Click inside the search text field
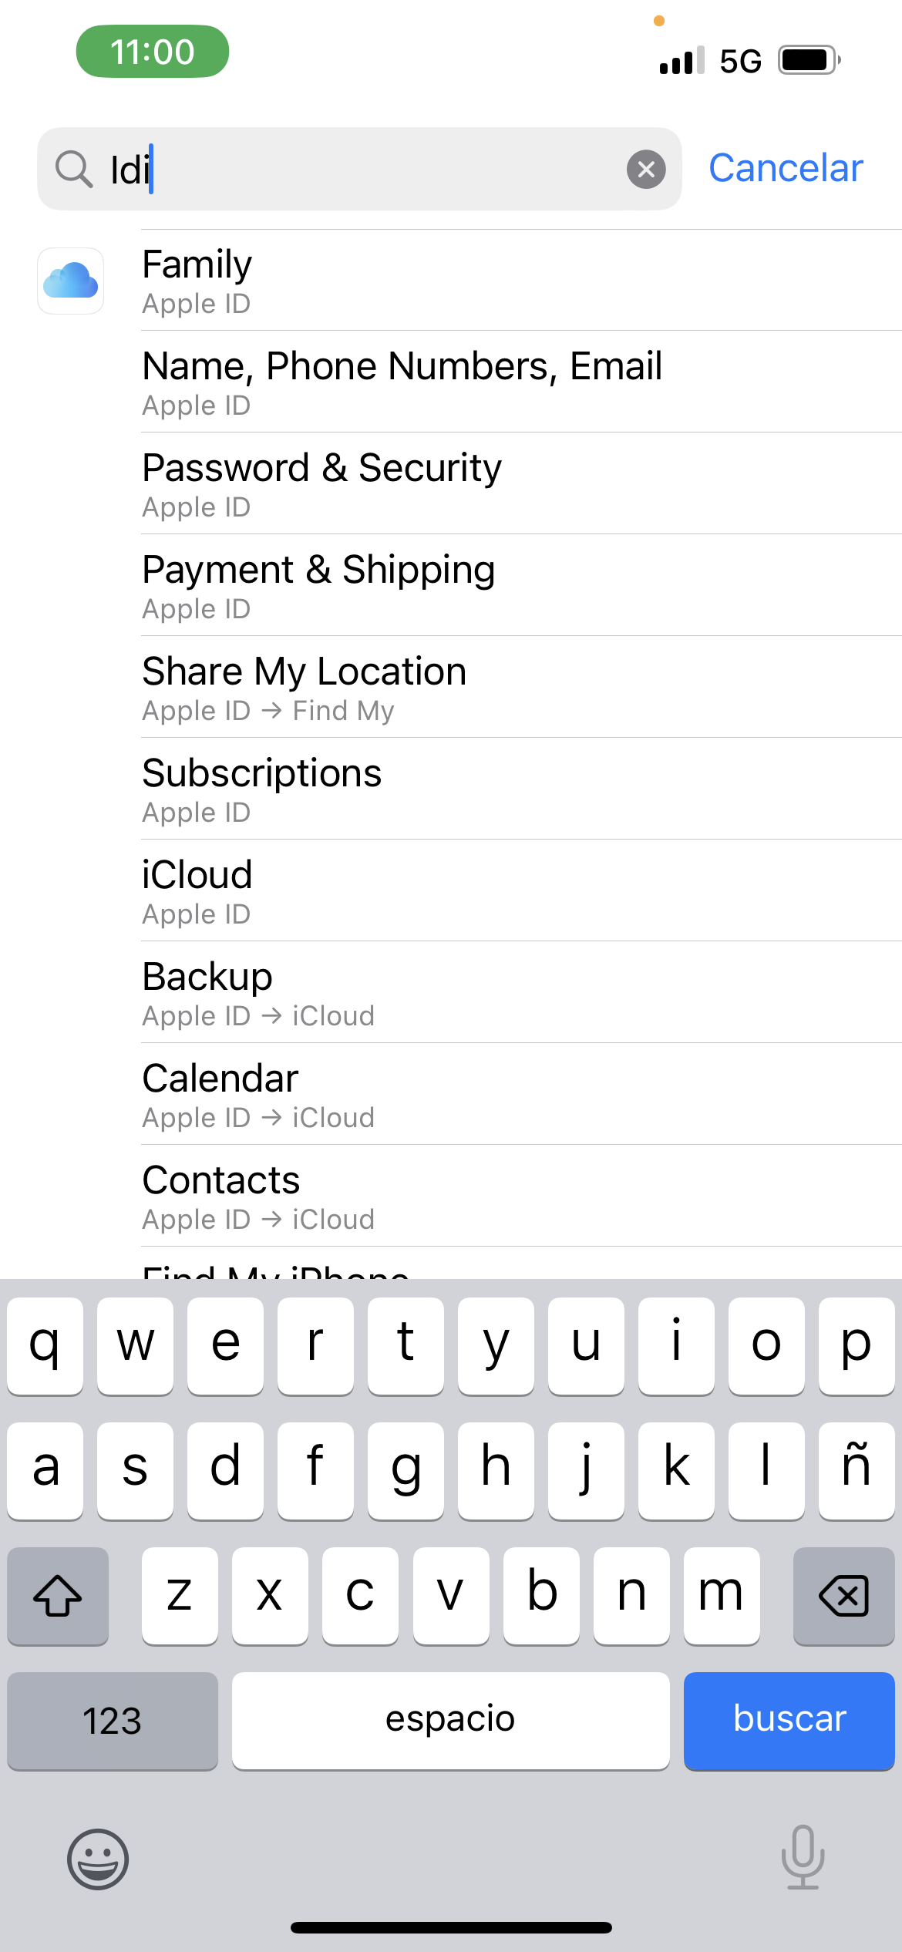This screenshot has width=902, height=1952. [370, 169]
